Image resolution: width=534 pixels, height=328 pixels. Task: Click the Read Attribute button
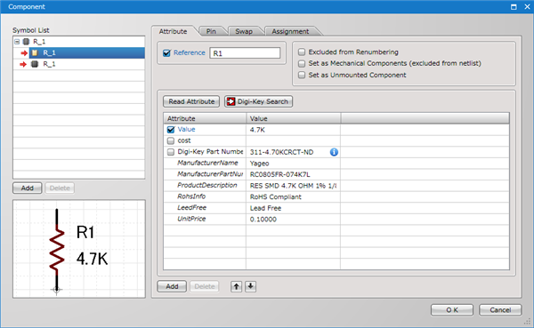pos(191,101)
